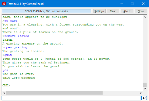Click 'The game is over.' line

pos(18,74)
